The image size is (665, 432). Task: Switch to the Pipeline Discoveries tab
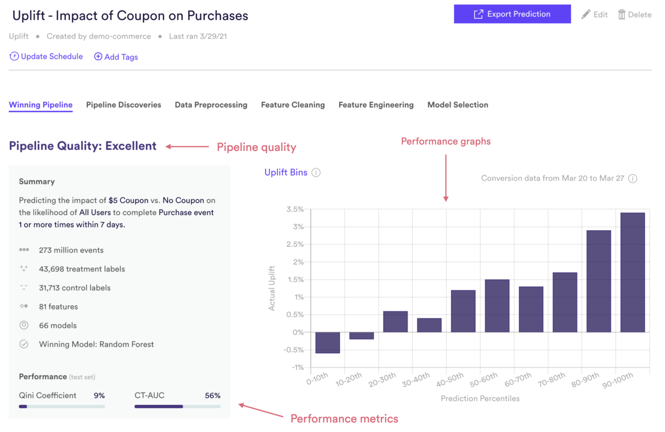[123, 105]
